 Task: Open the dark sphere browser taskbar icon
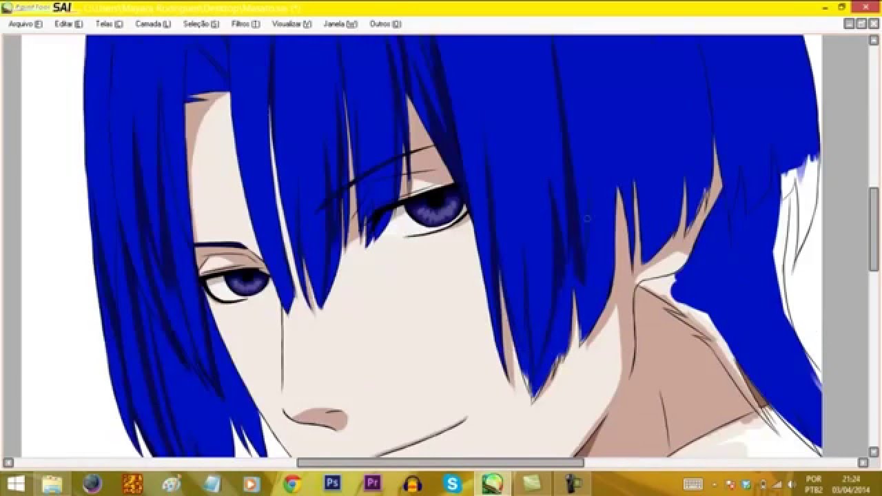tap(92, 484)
